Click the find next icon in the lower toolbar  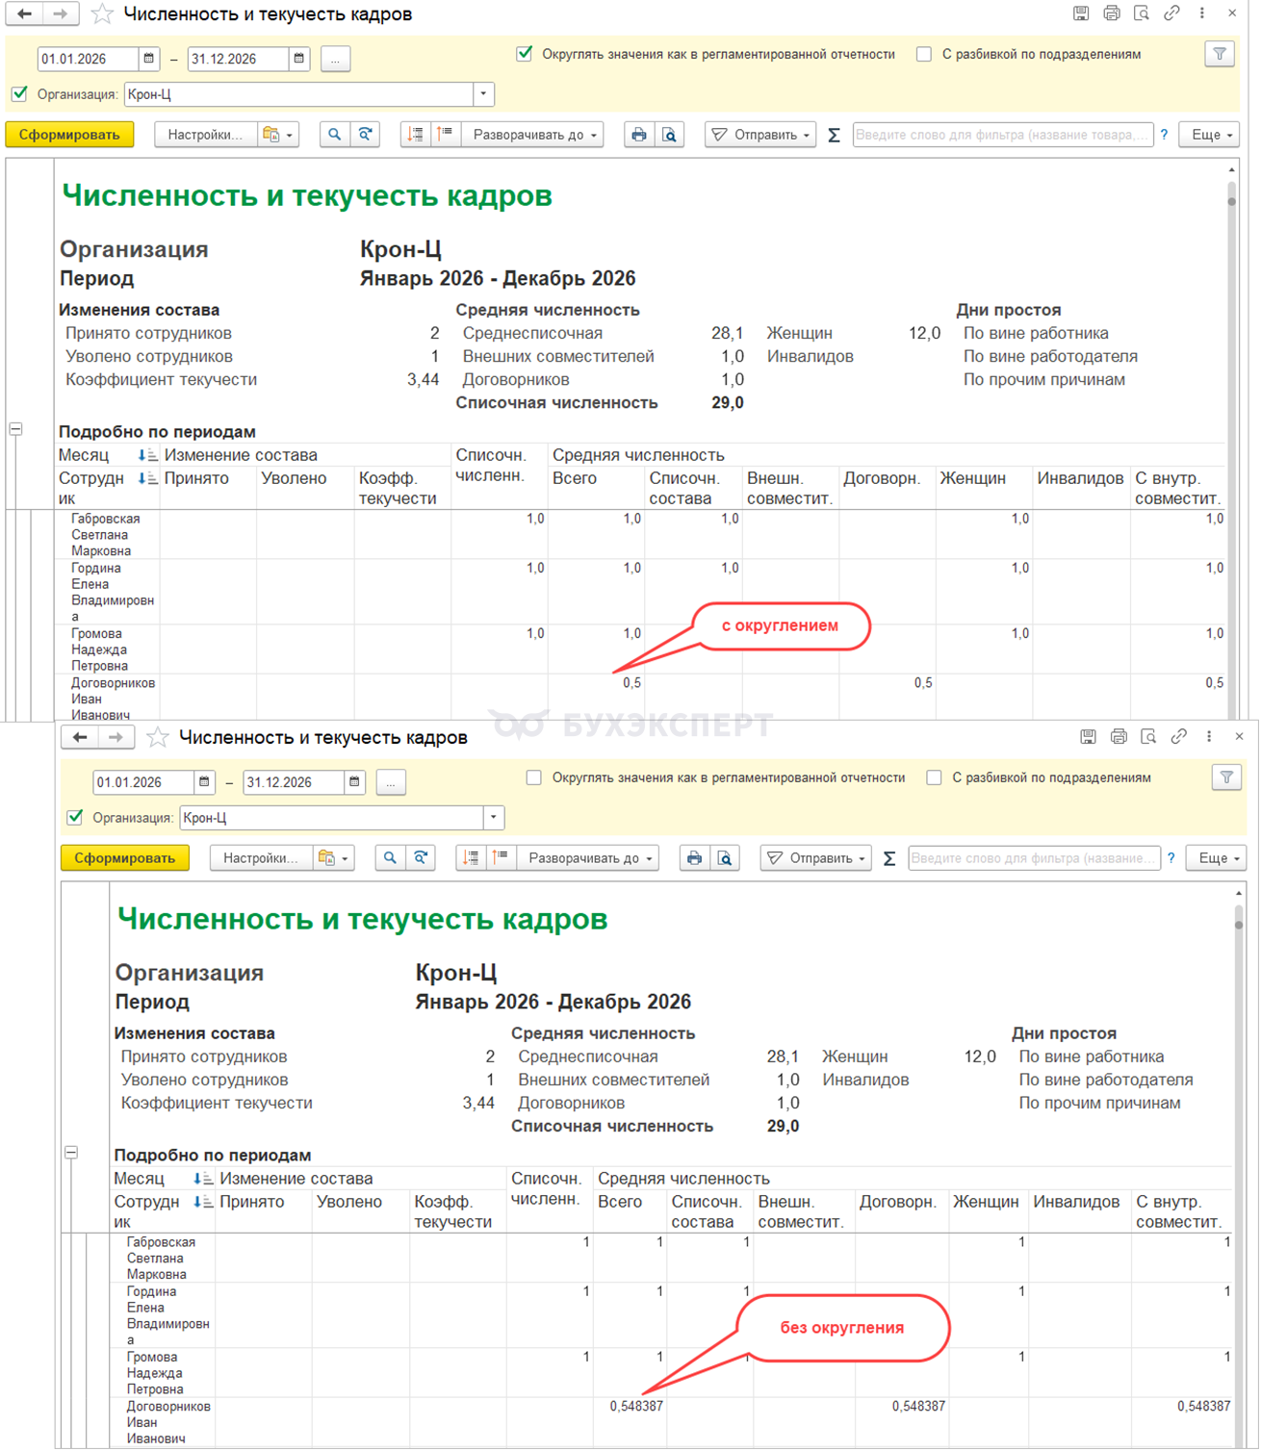[421, 858]
